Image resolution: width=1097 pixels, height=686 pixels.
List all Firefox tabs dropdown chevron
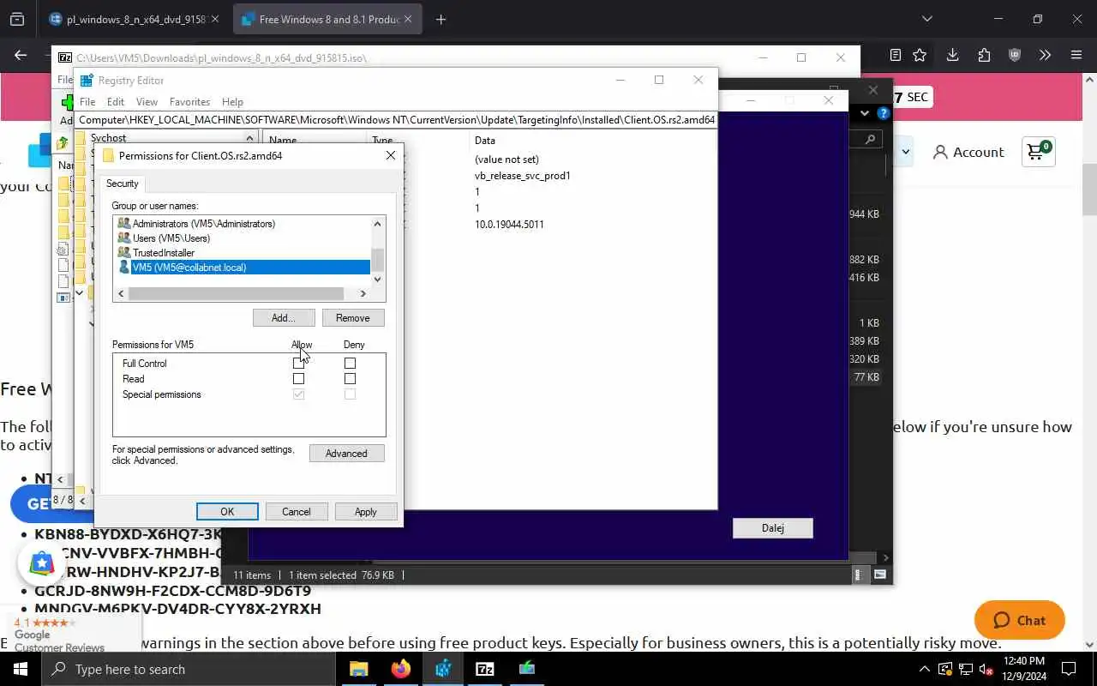(926, 19)
